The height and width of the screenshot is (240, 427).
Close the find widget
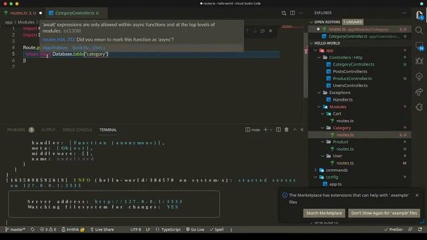tap(270, 31)
